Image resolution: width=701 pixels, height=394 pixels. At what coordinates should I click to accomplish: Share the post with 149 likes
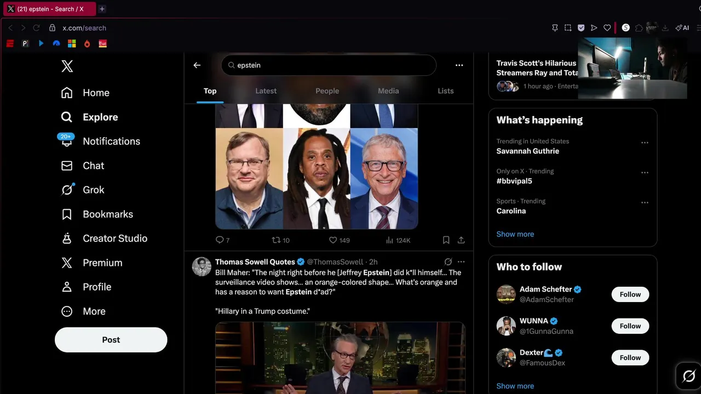461,240
